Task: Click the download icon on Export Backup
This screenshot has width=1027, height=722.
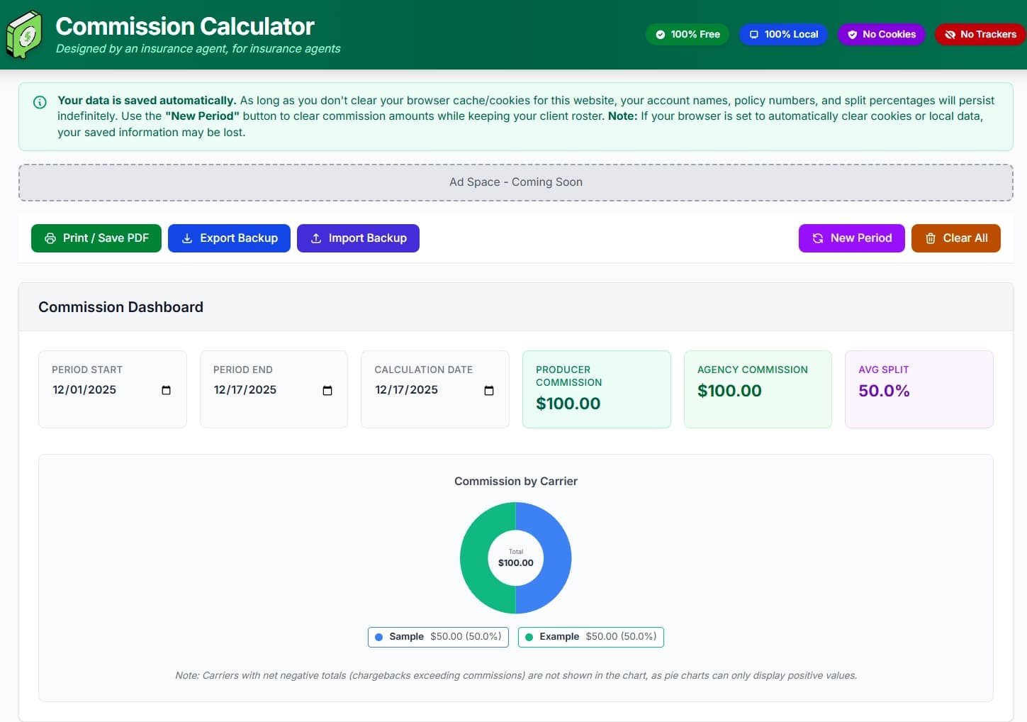Action: point(186,238)
